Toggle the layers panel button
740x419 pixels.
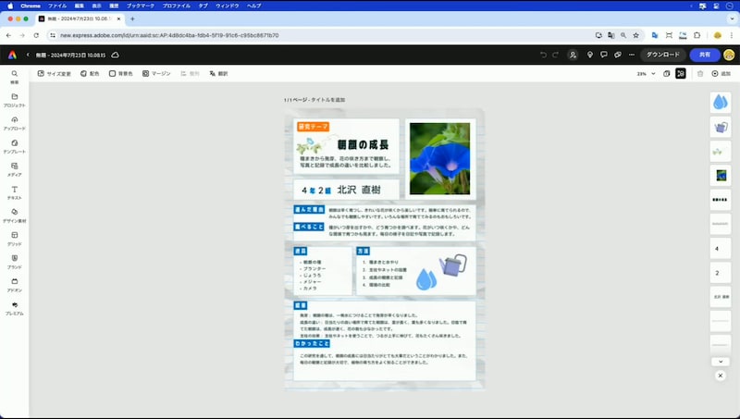click(x=681, y=74)
